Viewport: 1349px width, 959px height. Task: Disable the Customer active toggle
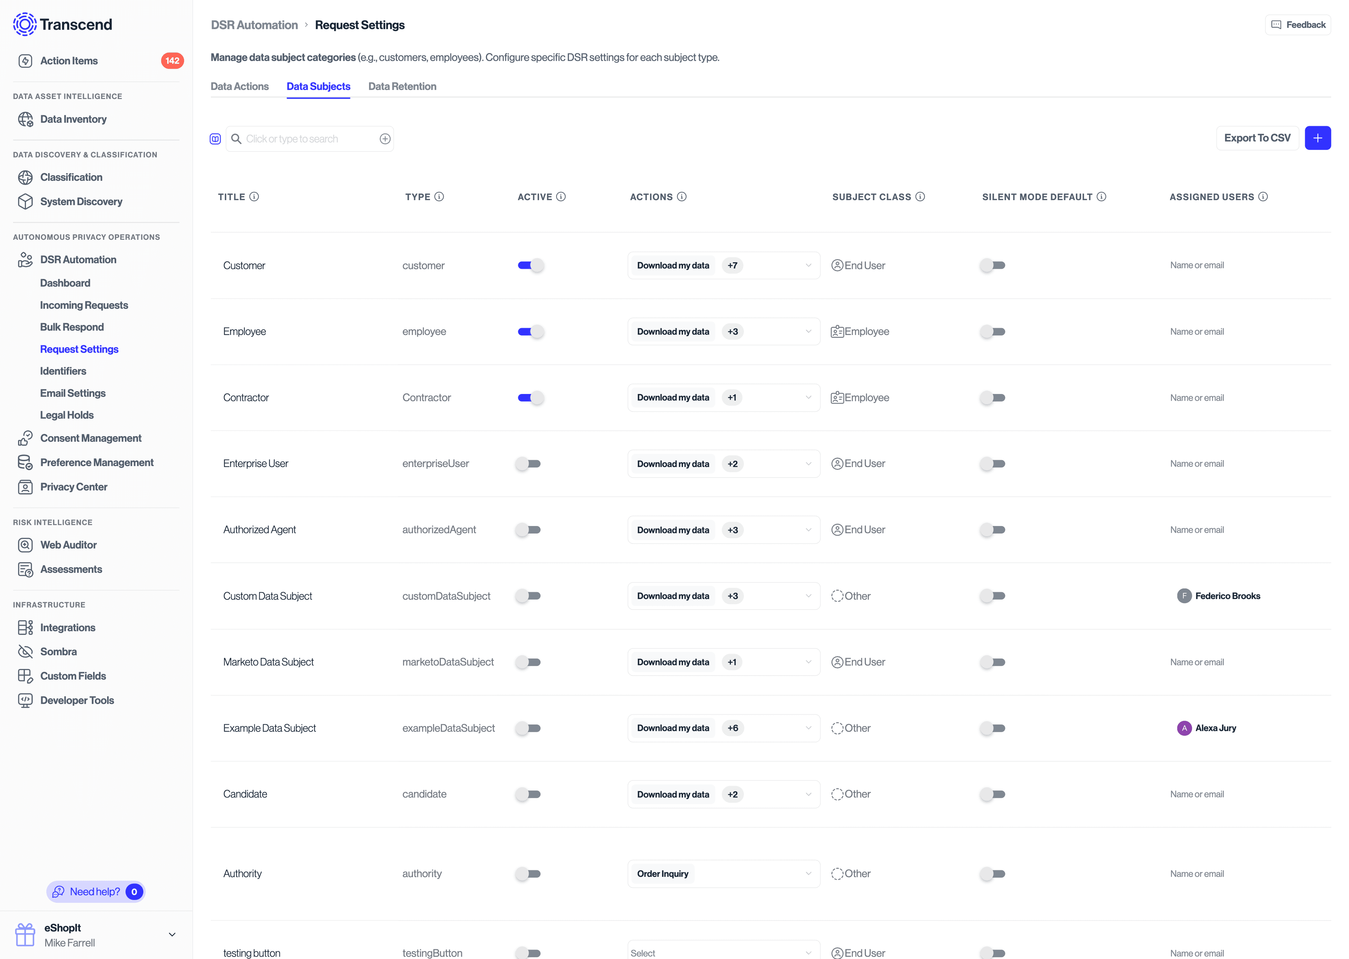tap(530, 265)
